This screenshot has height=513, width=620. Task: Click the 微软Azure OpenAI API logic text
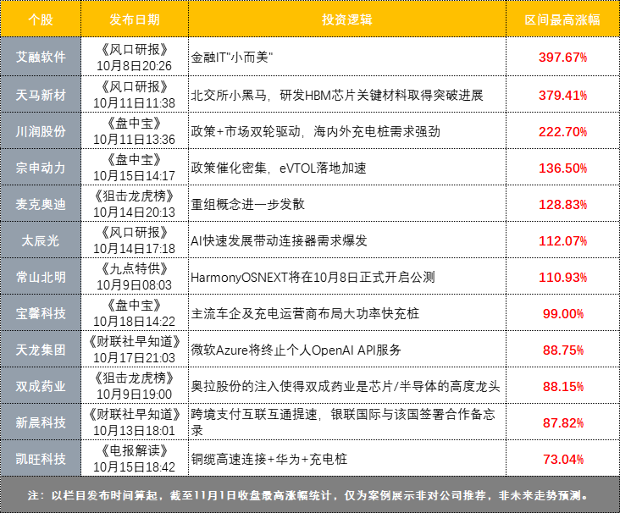296,350
